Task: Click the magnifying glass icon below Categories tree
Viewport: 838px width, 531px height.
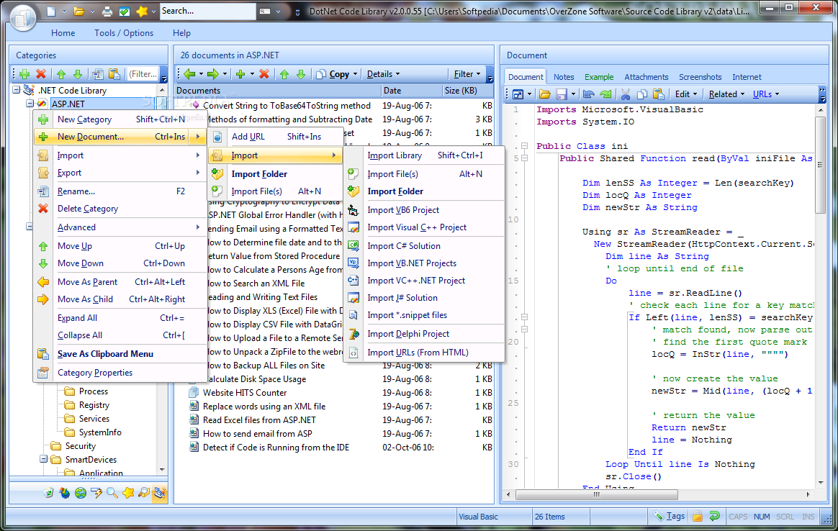Action: (112, 493)
